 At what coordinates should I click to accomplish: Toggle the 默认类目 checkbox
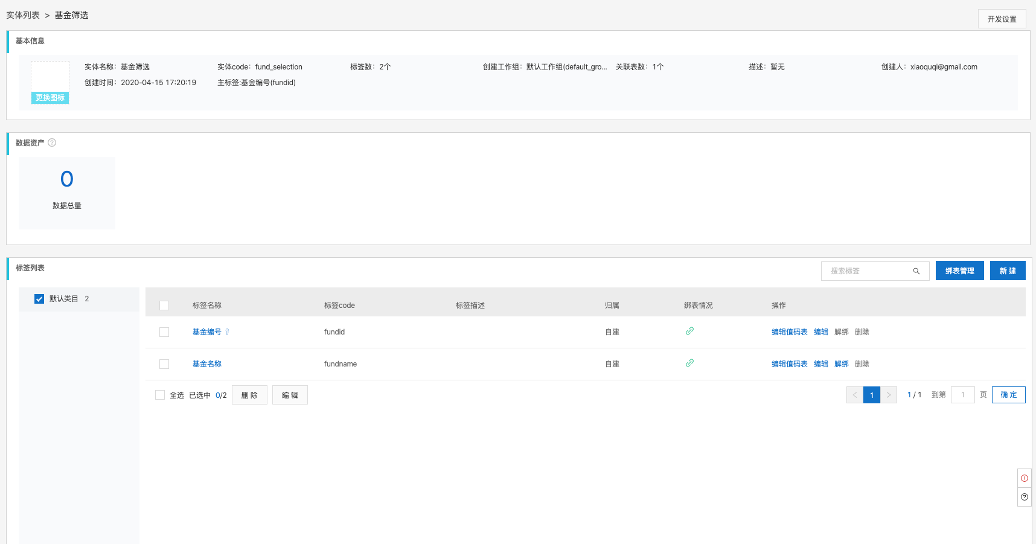click(x=39, y=299)
